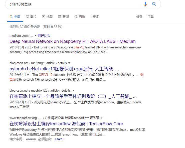
Task: Switch to the 购物 tab
Action: pyautogui.click(x=80, y=16)
